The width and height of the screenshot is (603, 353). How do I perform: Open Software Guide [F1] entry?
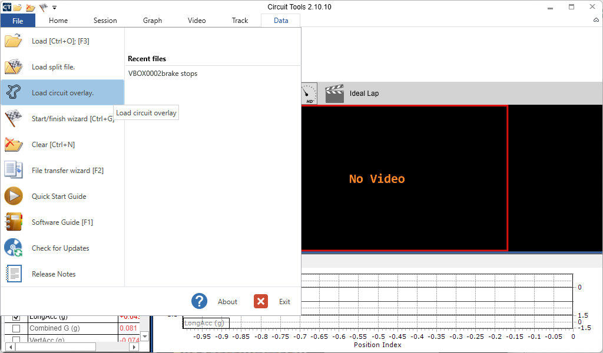(62, 222)
